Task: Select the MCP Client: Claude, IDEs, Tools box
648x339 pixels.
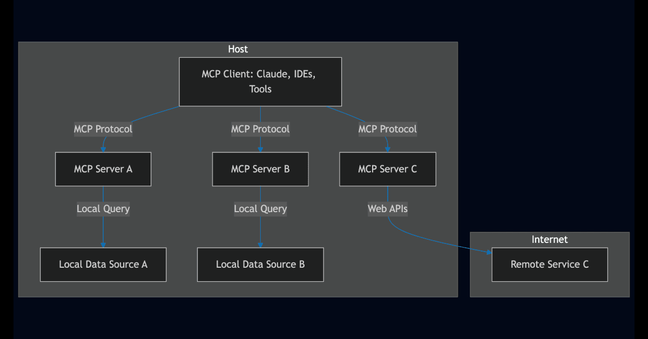Action: click(260, 81)
